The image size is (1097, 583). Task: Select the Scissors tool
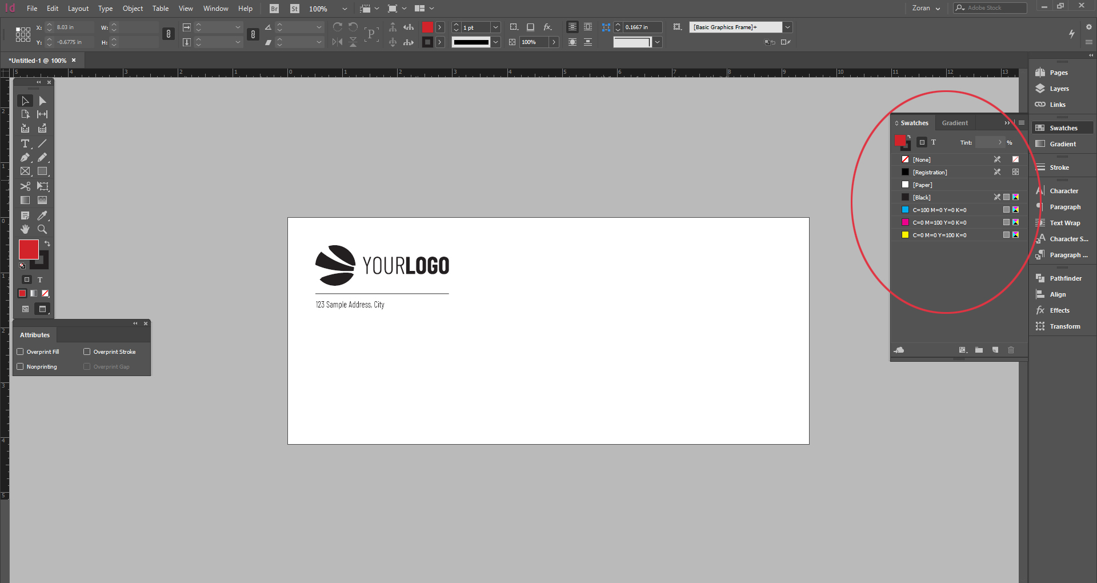[25, 186]
